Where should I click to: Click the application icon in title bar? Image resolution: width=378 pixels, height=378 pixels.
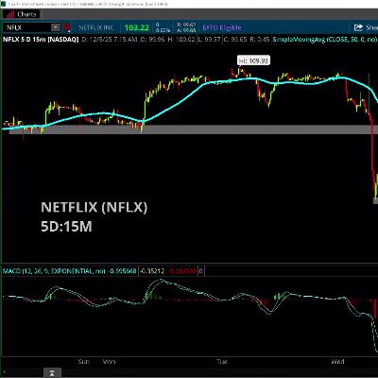(3, 4)
